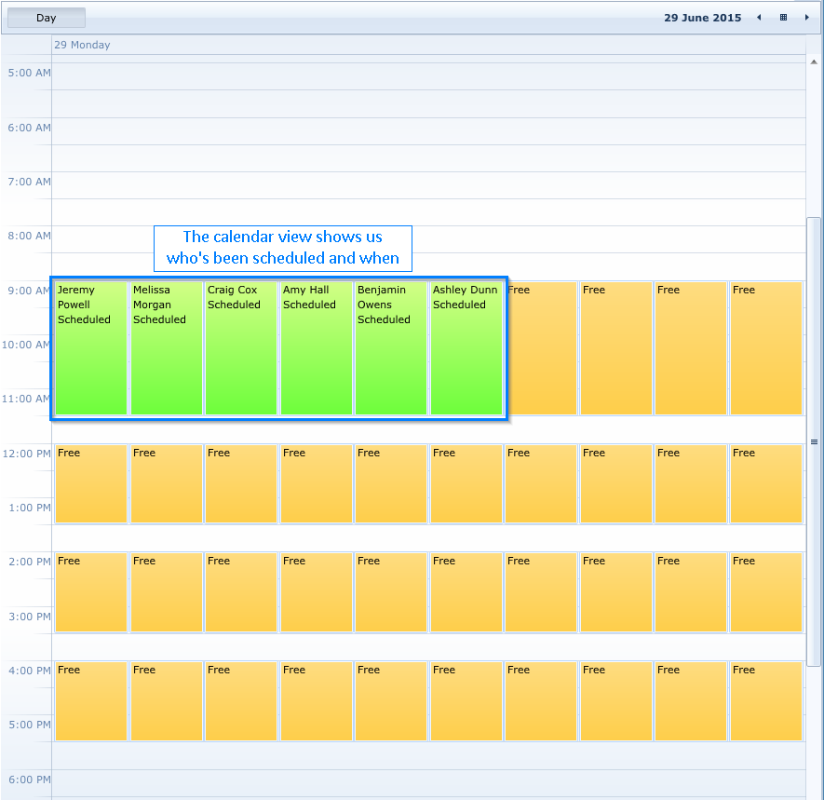Open Jeremy Powell scheduled appointment
The width and height of the screenshot is (824, 800).
click(91, 348)
